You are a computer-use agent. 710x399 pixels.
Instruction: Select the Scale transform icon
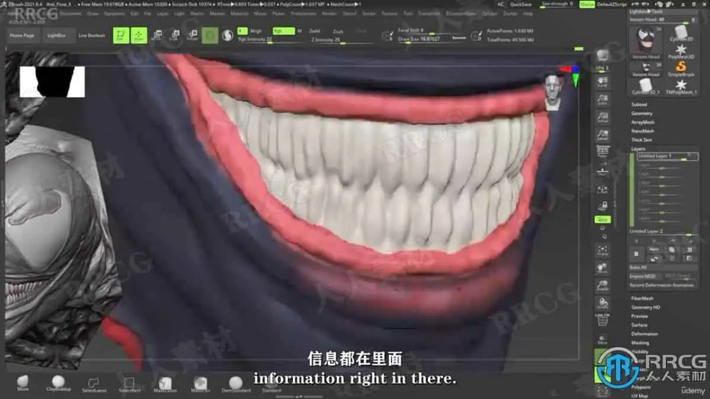[x=175, y=35]
